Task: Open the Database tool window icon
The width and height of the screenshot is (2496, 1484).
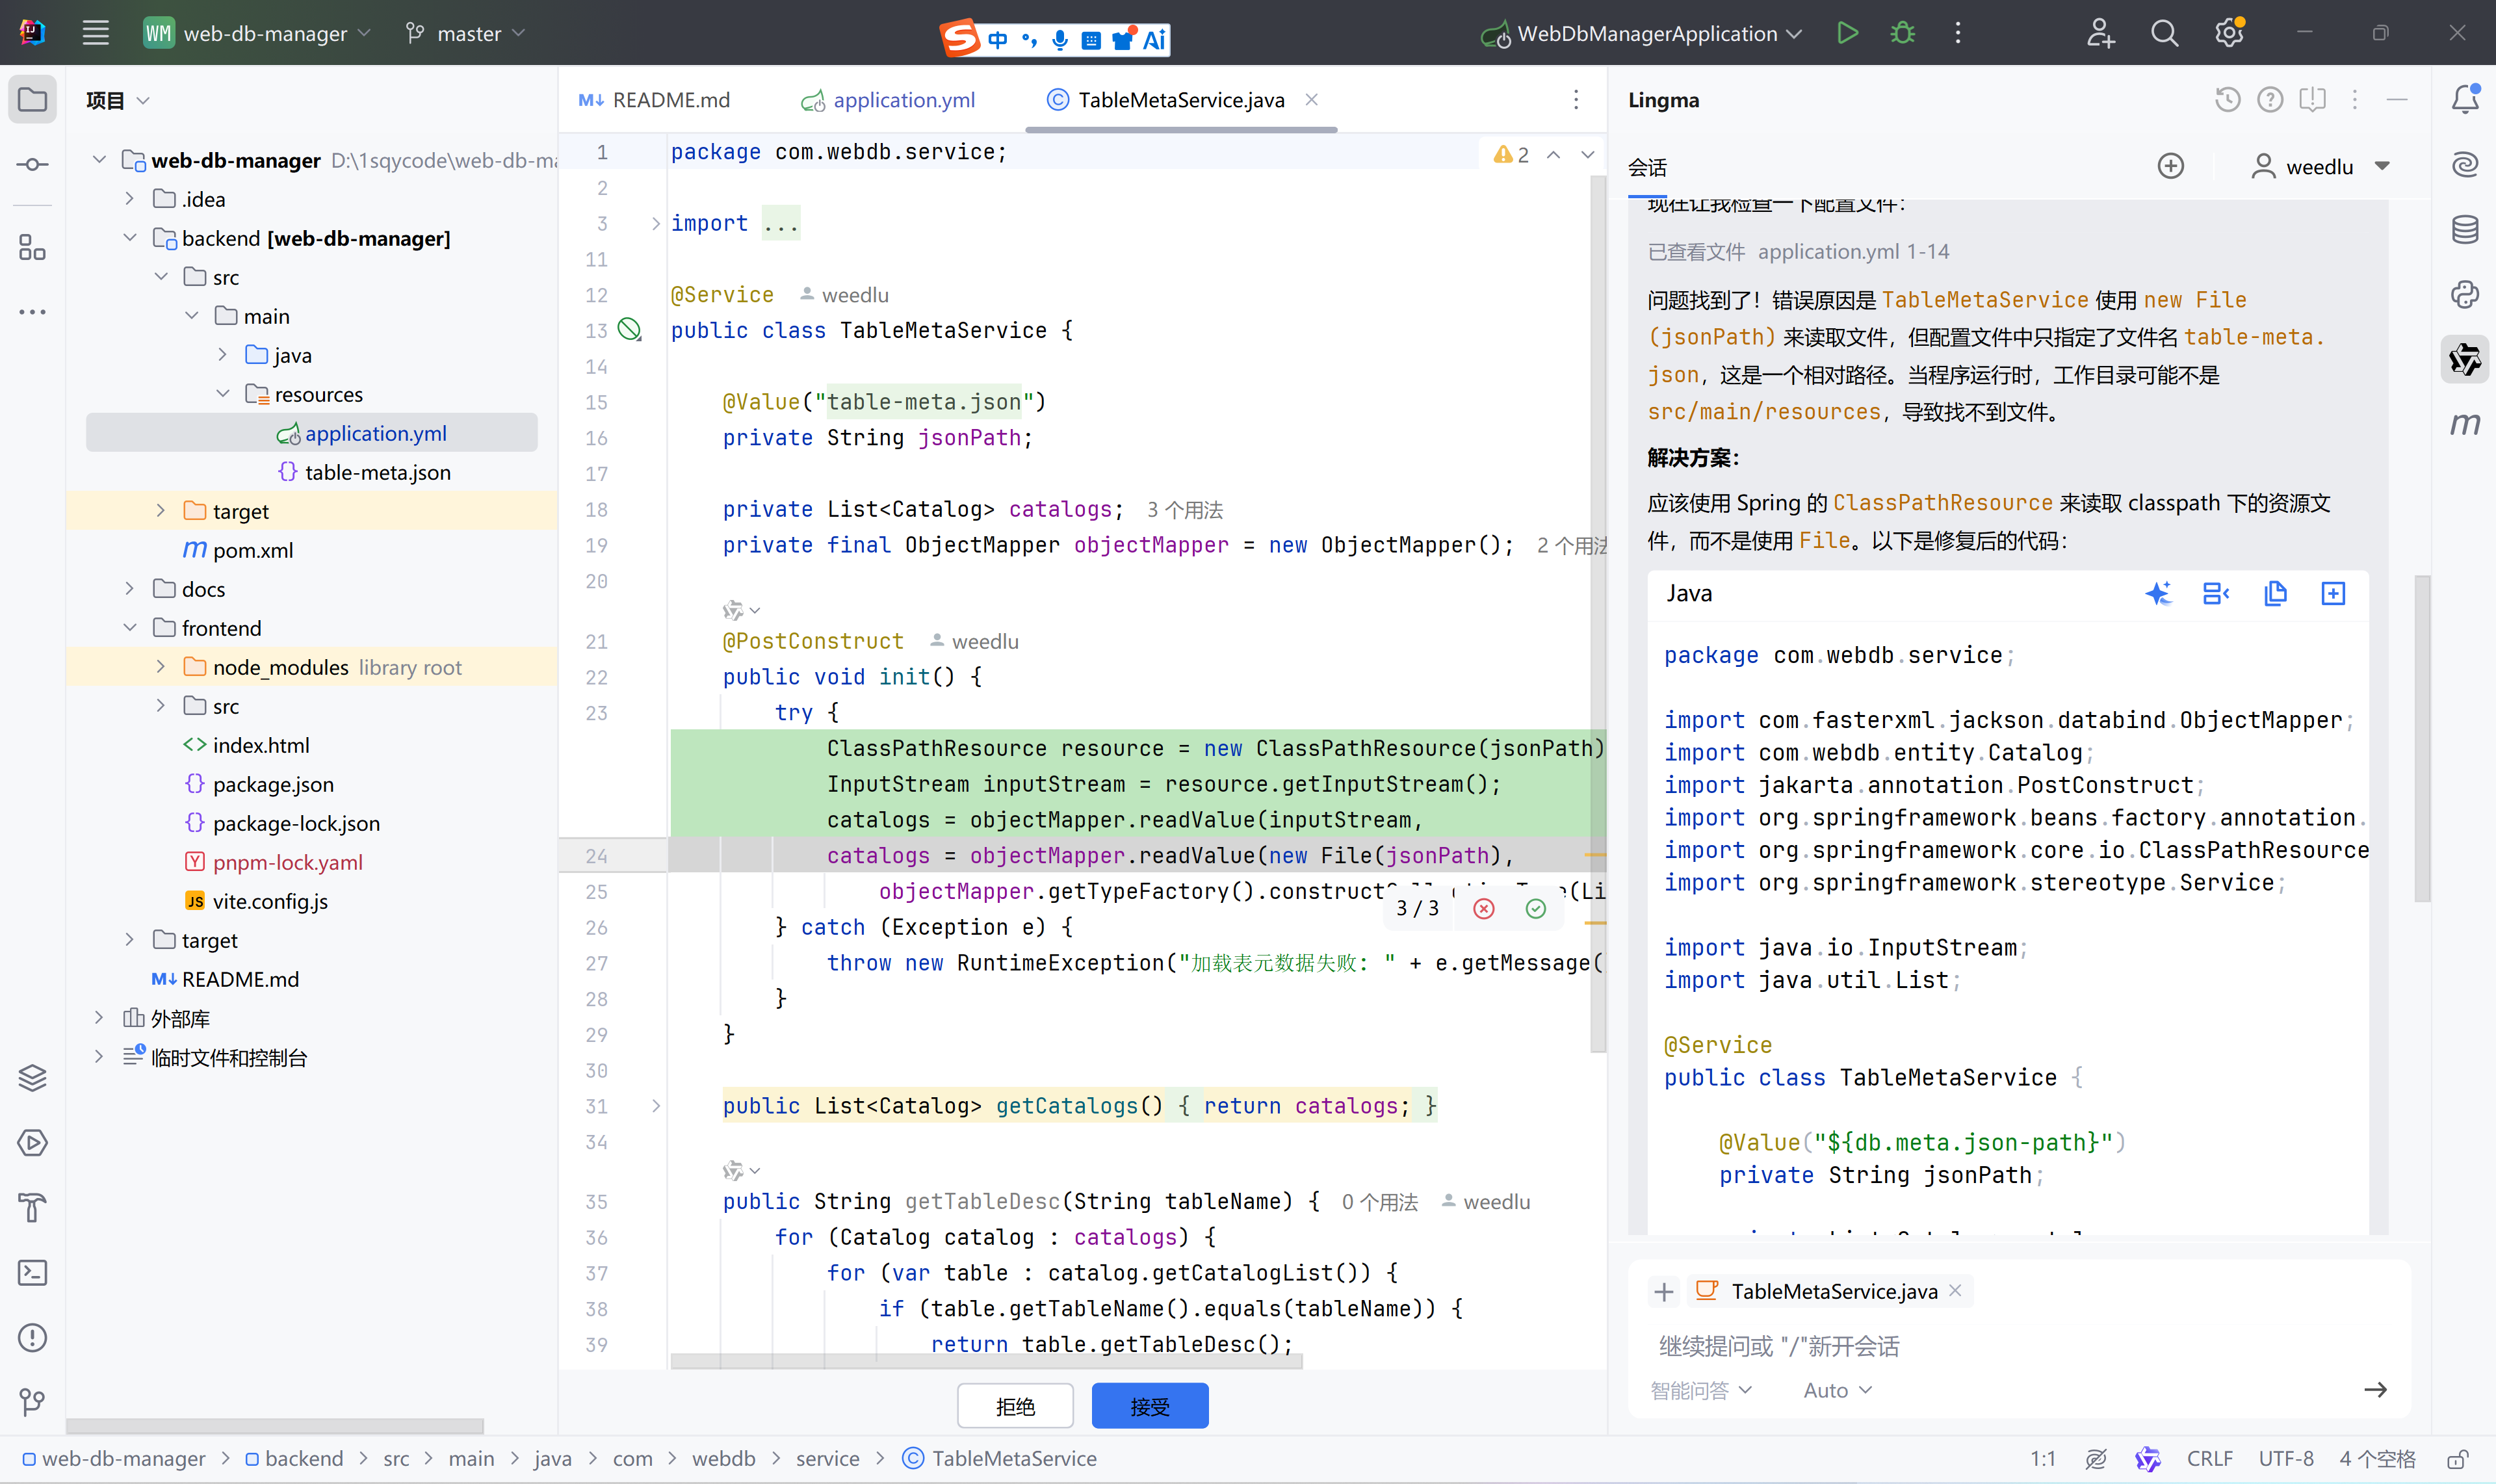Action: 2465,230
